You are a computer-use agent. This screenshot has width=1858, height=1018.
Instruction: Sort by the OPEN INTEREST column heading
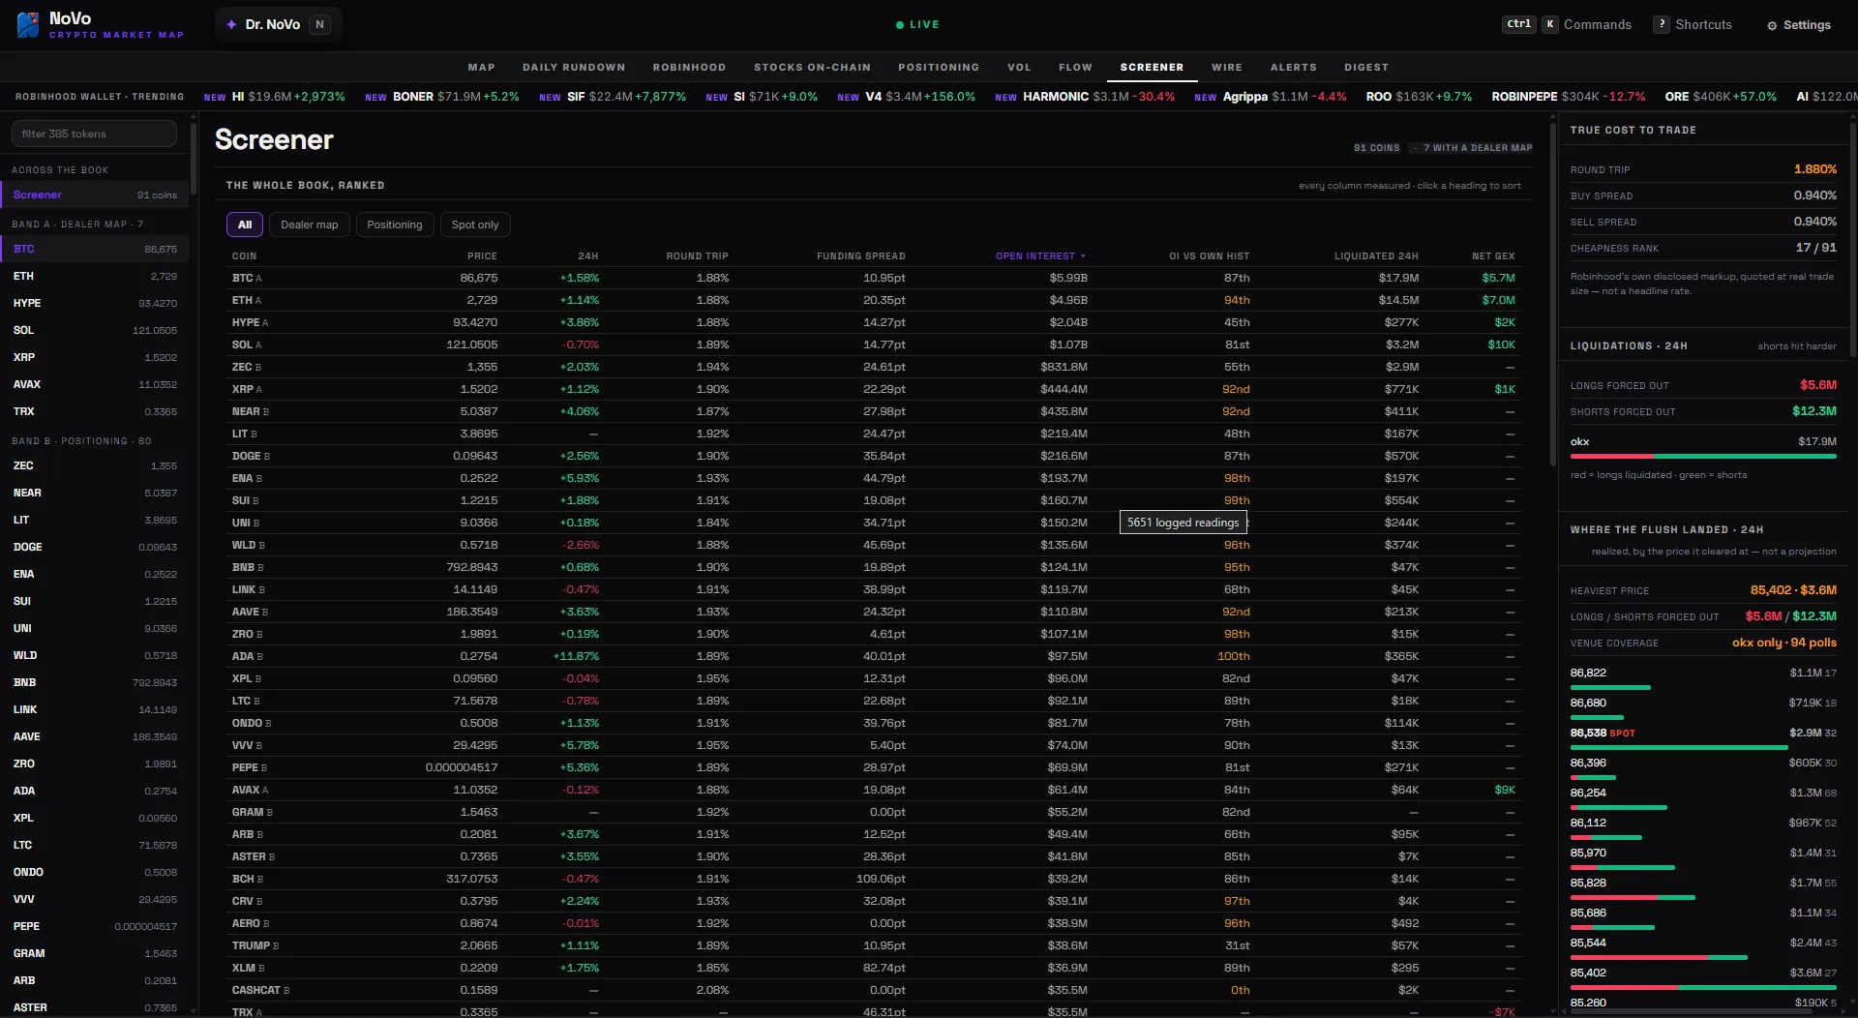pos(1040,256)
